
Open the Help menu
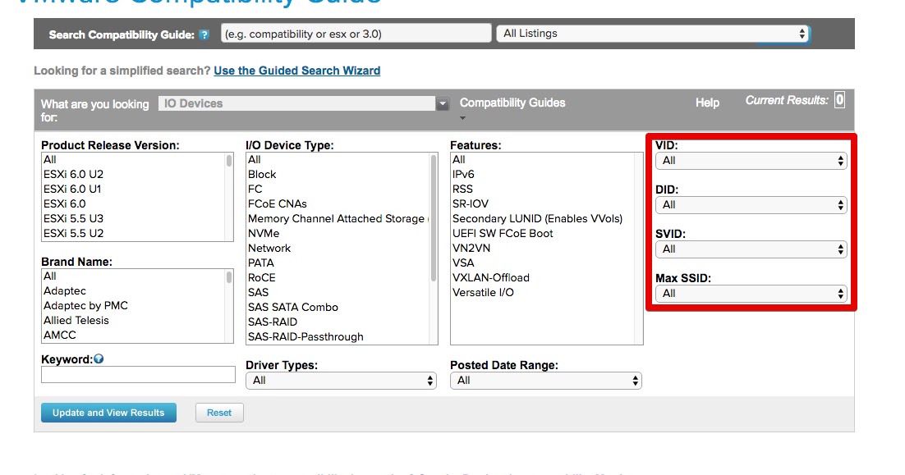(707, 103)
